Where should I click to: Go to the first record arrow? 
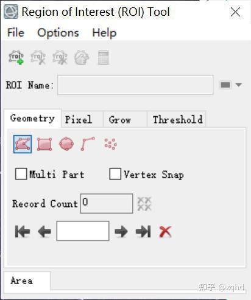click(23, 231)
